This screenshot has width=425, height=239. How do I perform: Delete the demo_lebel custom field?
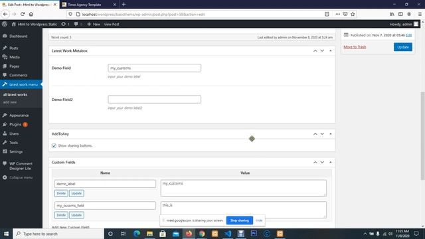click(x=61, y=193)
